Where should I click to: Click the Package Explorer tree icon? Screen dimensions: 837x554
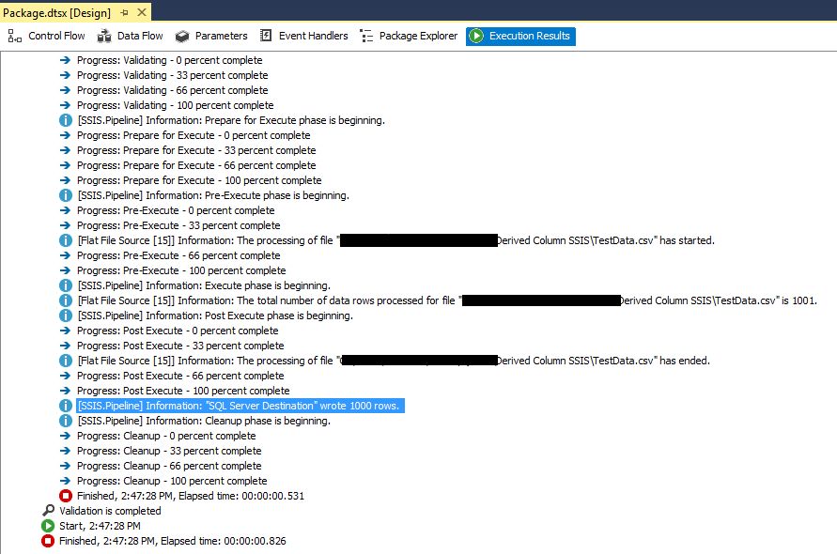click(x=366, y=36)
